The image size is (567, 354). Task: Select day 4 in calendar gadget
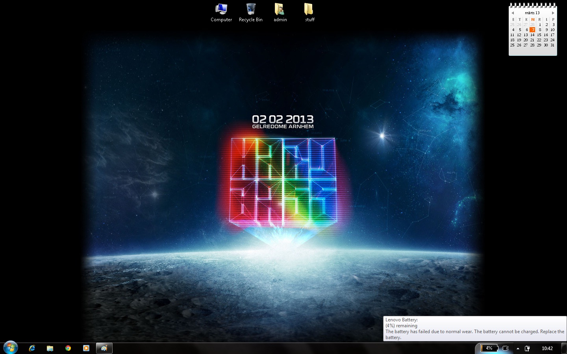click(513, 29)
